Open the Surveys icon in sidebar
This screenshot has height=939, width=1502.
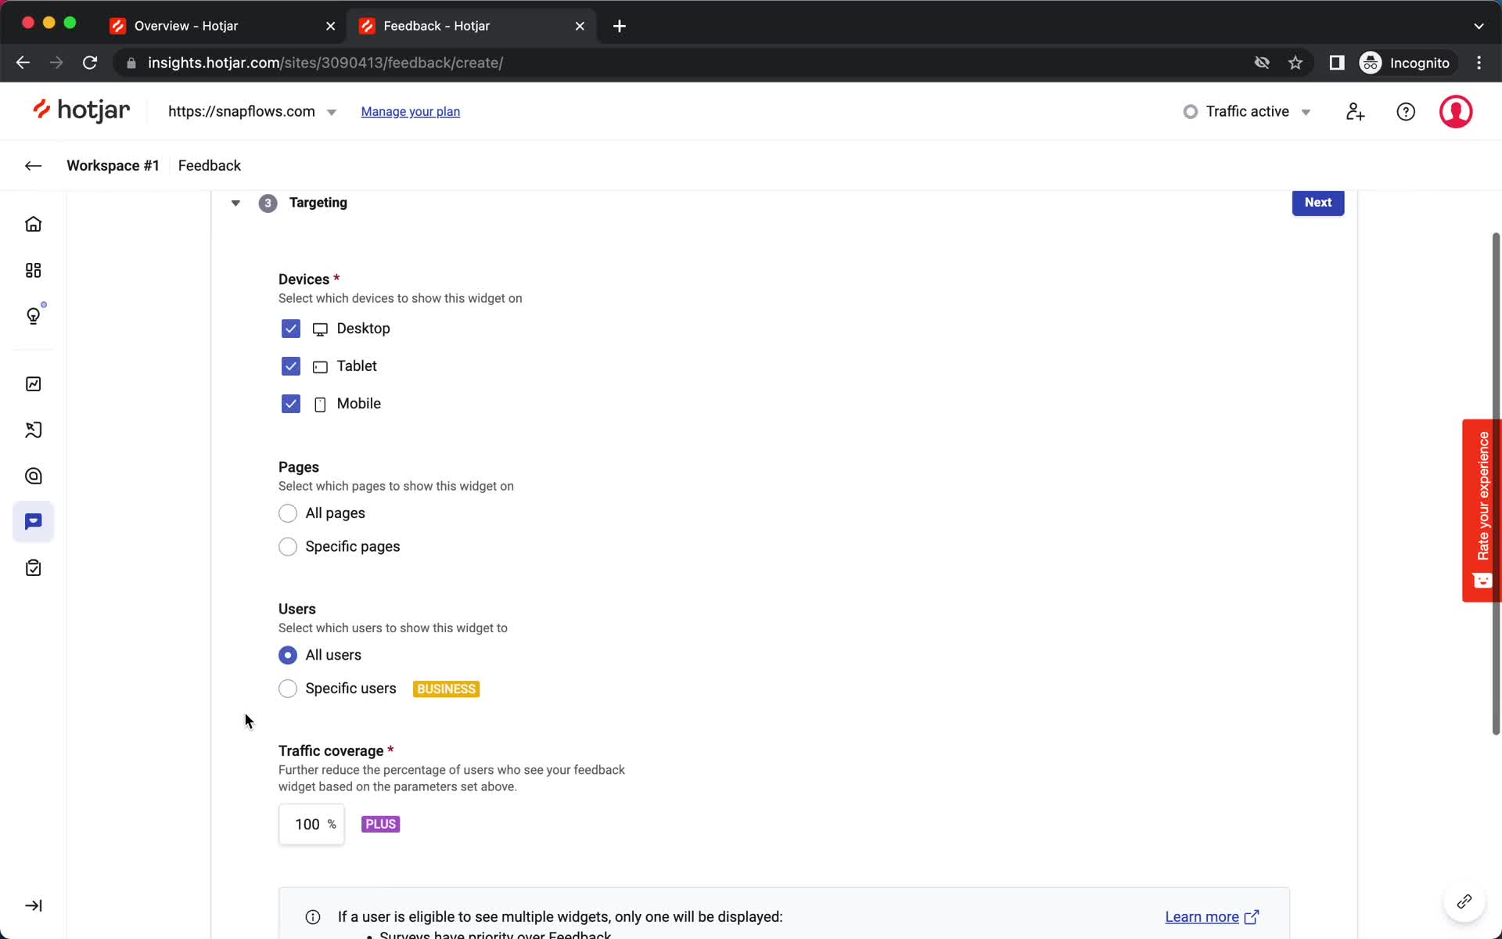(x=34, y=568)
